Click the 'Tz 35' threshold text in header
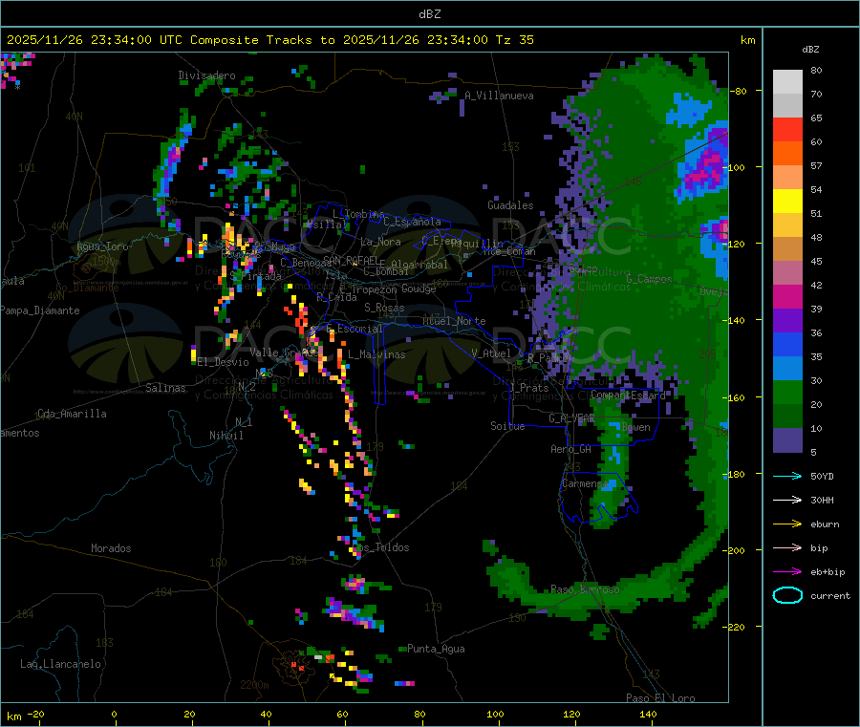 point(514,40)
